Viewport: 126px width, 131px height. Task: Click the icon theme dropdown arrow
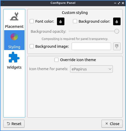pos(110,69)
